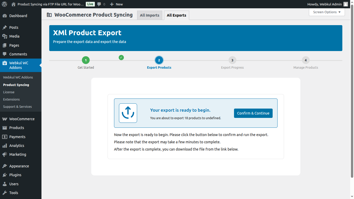
Task: Open the Media library from its sidebar icon
Action: (5, 36)
